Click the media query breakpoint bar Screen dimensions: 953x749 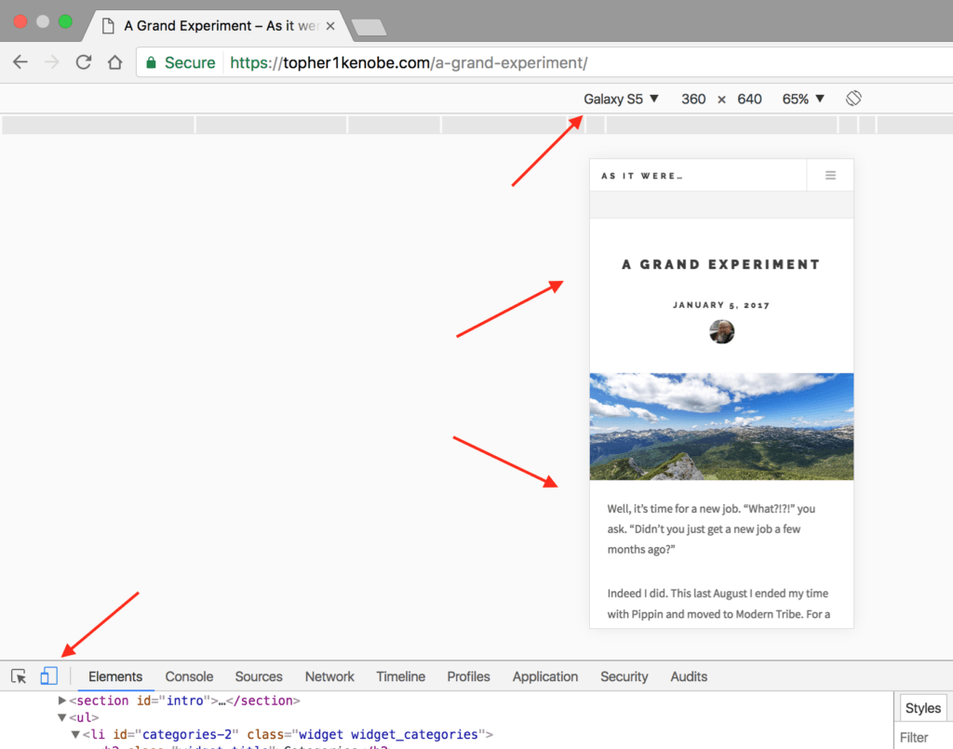476,125
